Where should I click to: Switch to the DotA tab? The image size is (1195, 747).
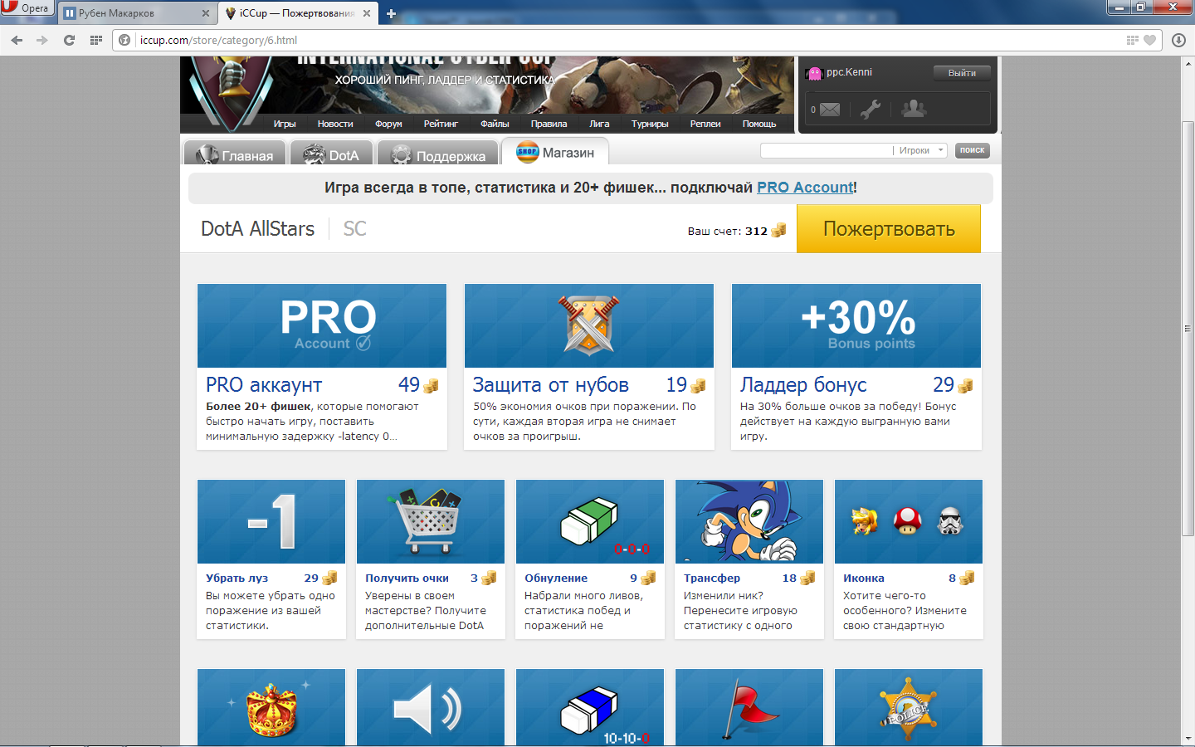pos(330,154)
